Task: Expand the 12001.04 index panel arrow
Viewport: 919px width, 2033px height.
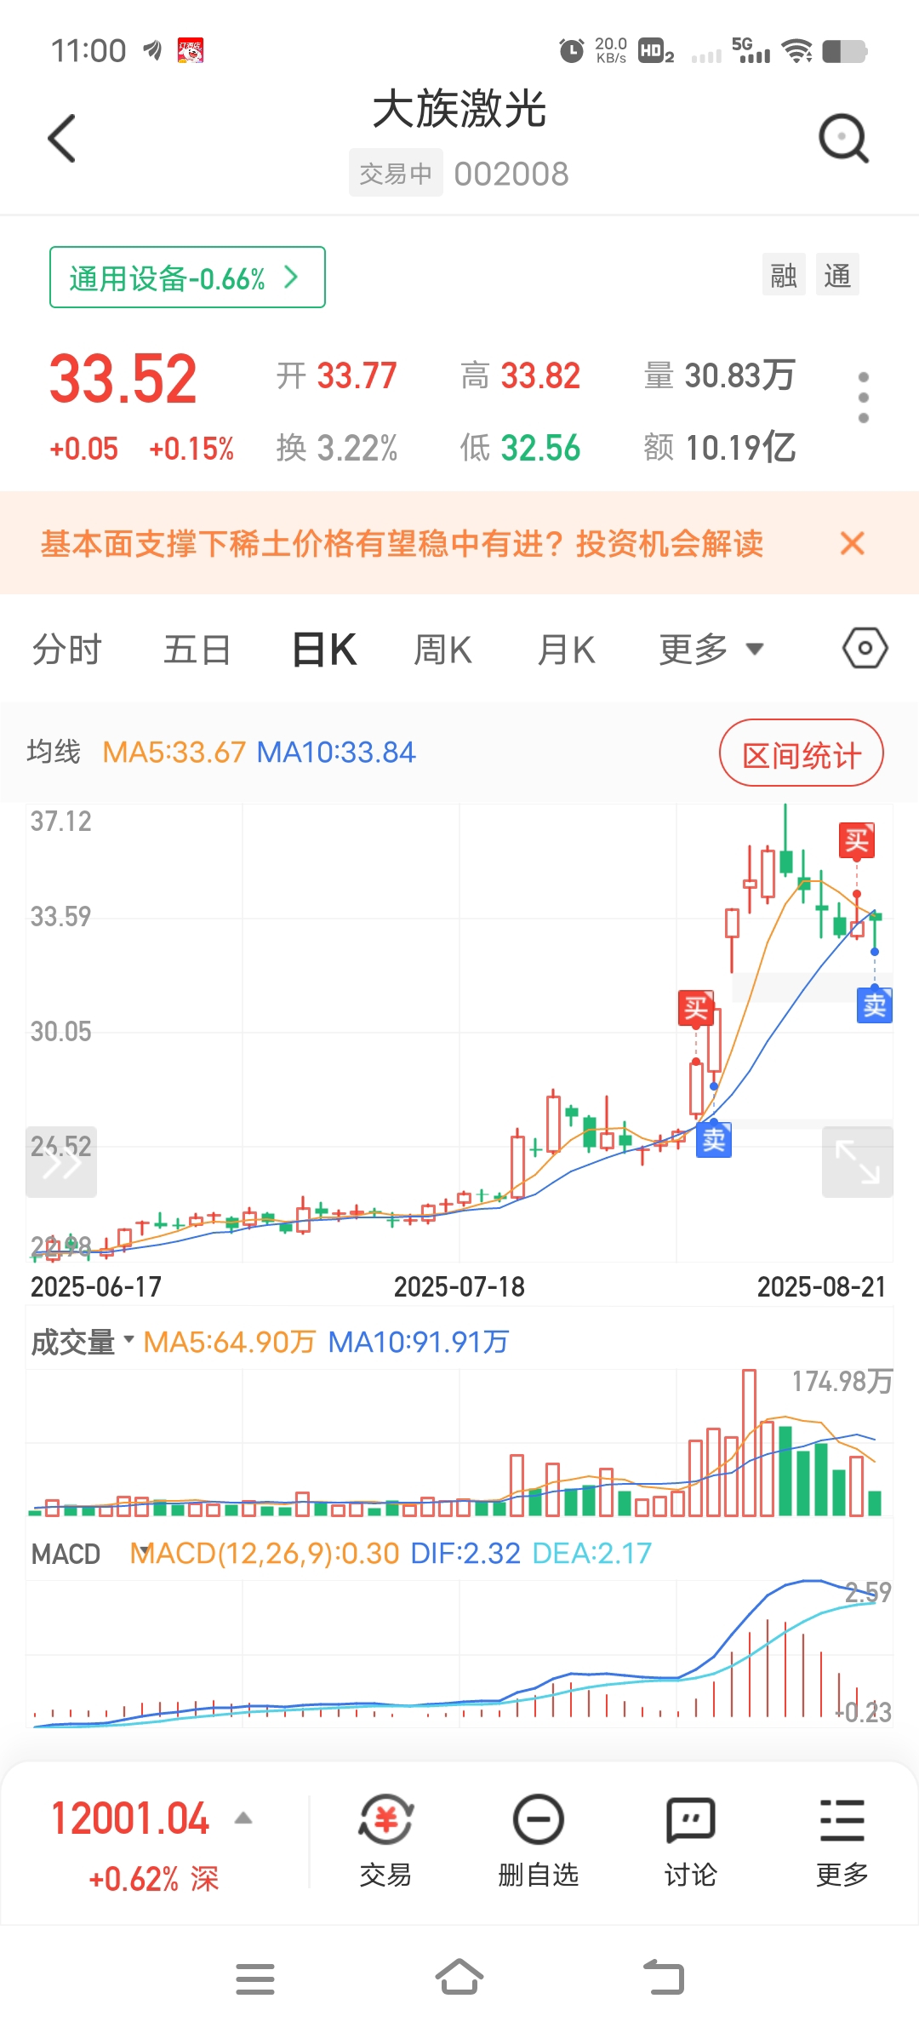Action: tap(243, 1818)
